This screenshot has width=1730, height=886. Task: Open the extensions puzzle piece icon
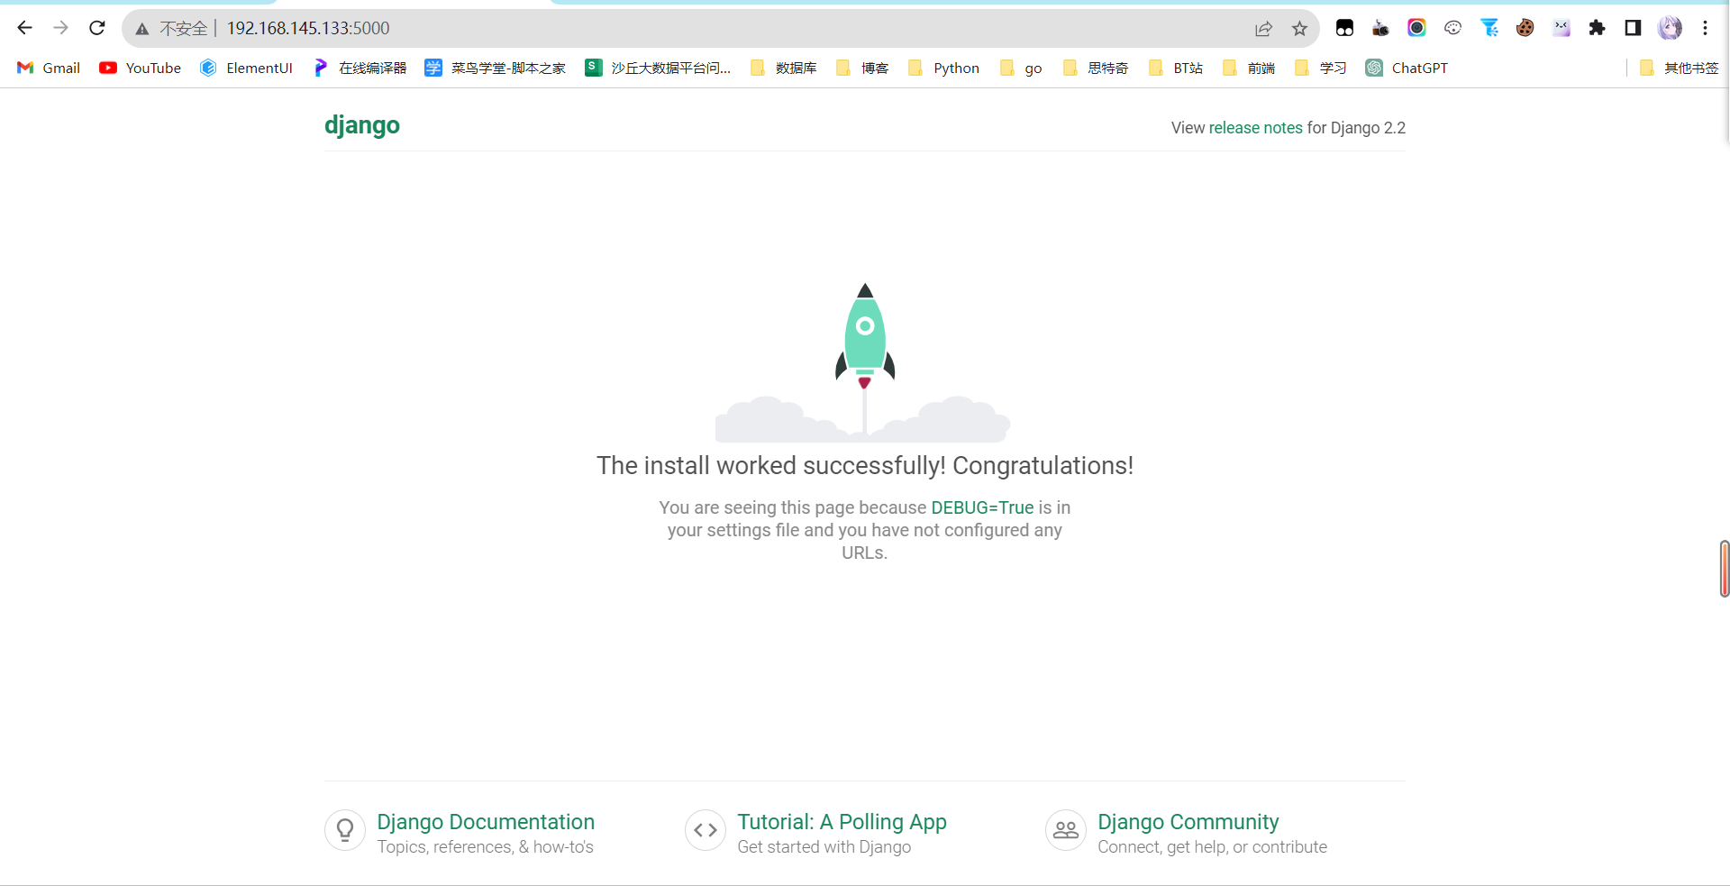coord(1598,28)
